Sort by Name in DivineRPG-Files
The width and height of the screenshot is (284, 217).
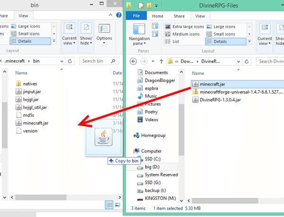[x=198, y=73]
